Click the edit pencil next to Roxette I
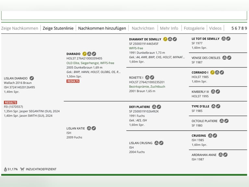The height and width of the screenshot is (187, 249). [152, 78]
